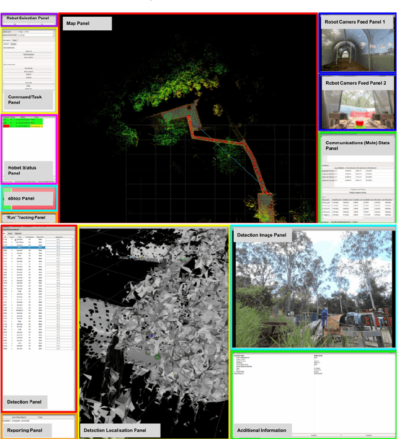Select the first green robot status row
This screenshot has height=439, width=397.
pyautogui.click(x=19, y=121)
